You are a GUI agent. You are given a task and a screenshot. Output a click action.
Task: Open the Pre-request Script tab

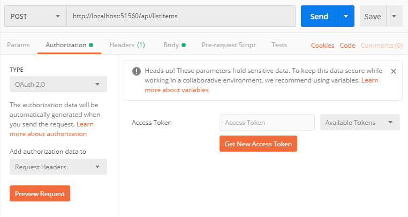(x=229, y=45)
